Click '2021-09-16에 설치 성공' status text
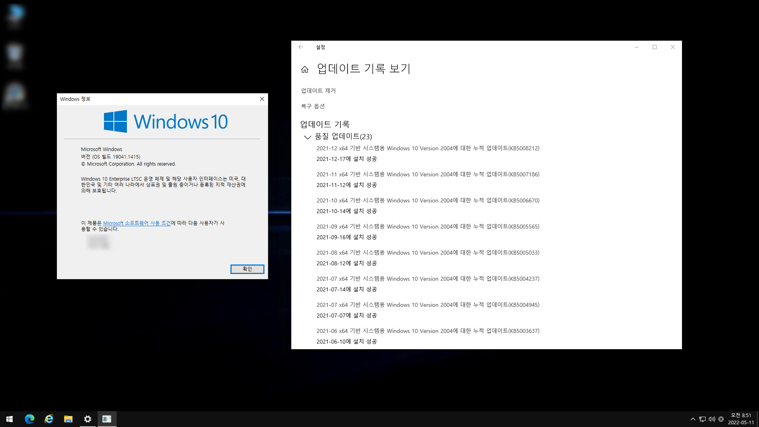759x427 pixels. click(x=346, y=237)
